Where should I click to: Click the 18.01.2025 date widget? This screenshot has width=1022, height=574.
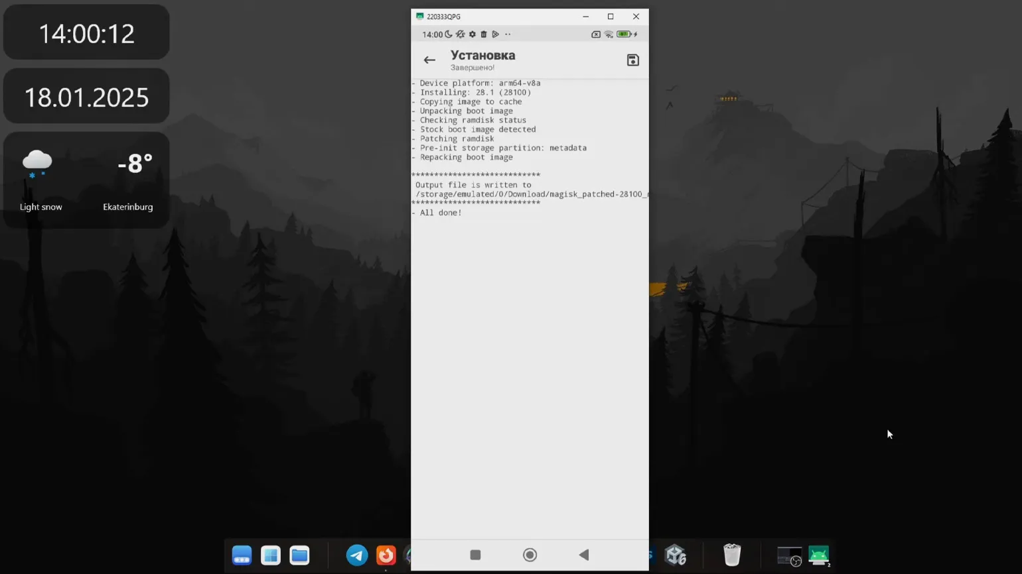86,97
